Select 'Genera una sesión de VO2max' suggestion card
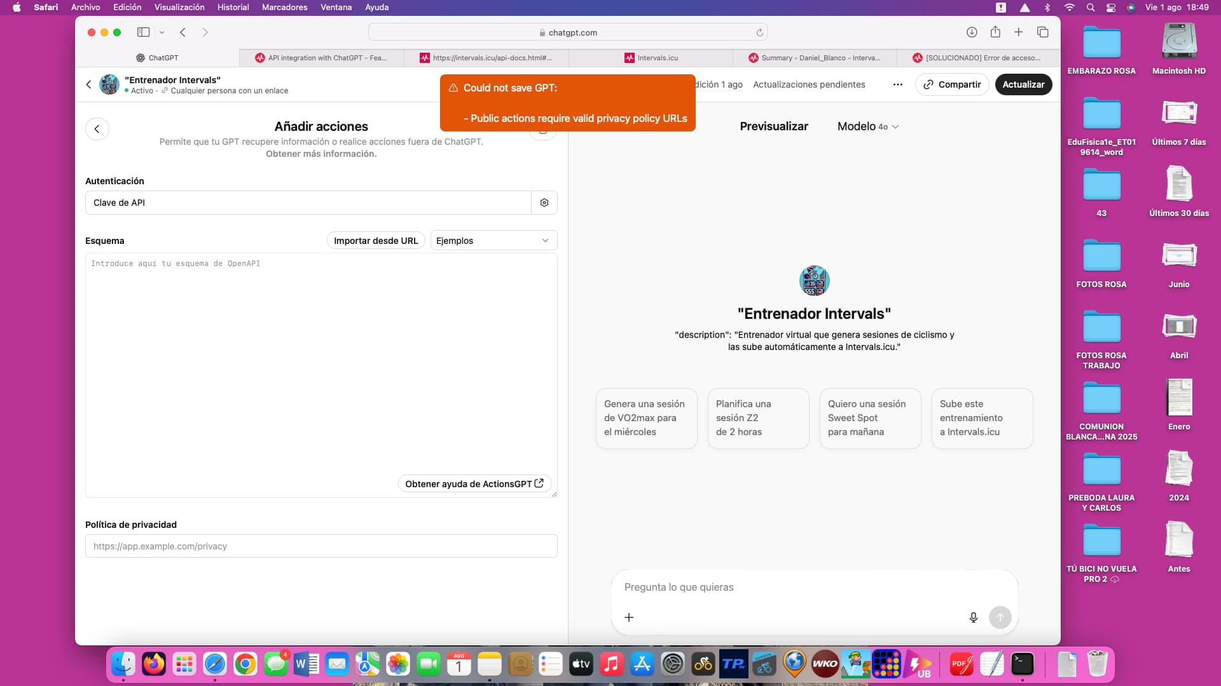 click(x=646, y=418)
